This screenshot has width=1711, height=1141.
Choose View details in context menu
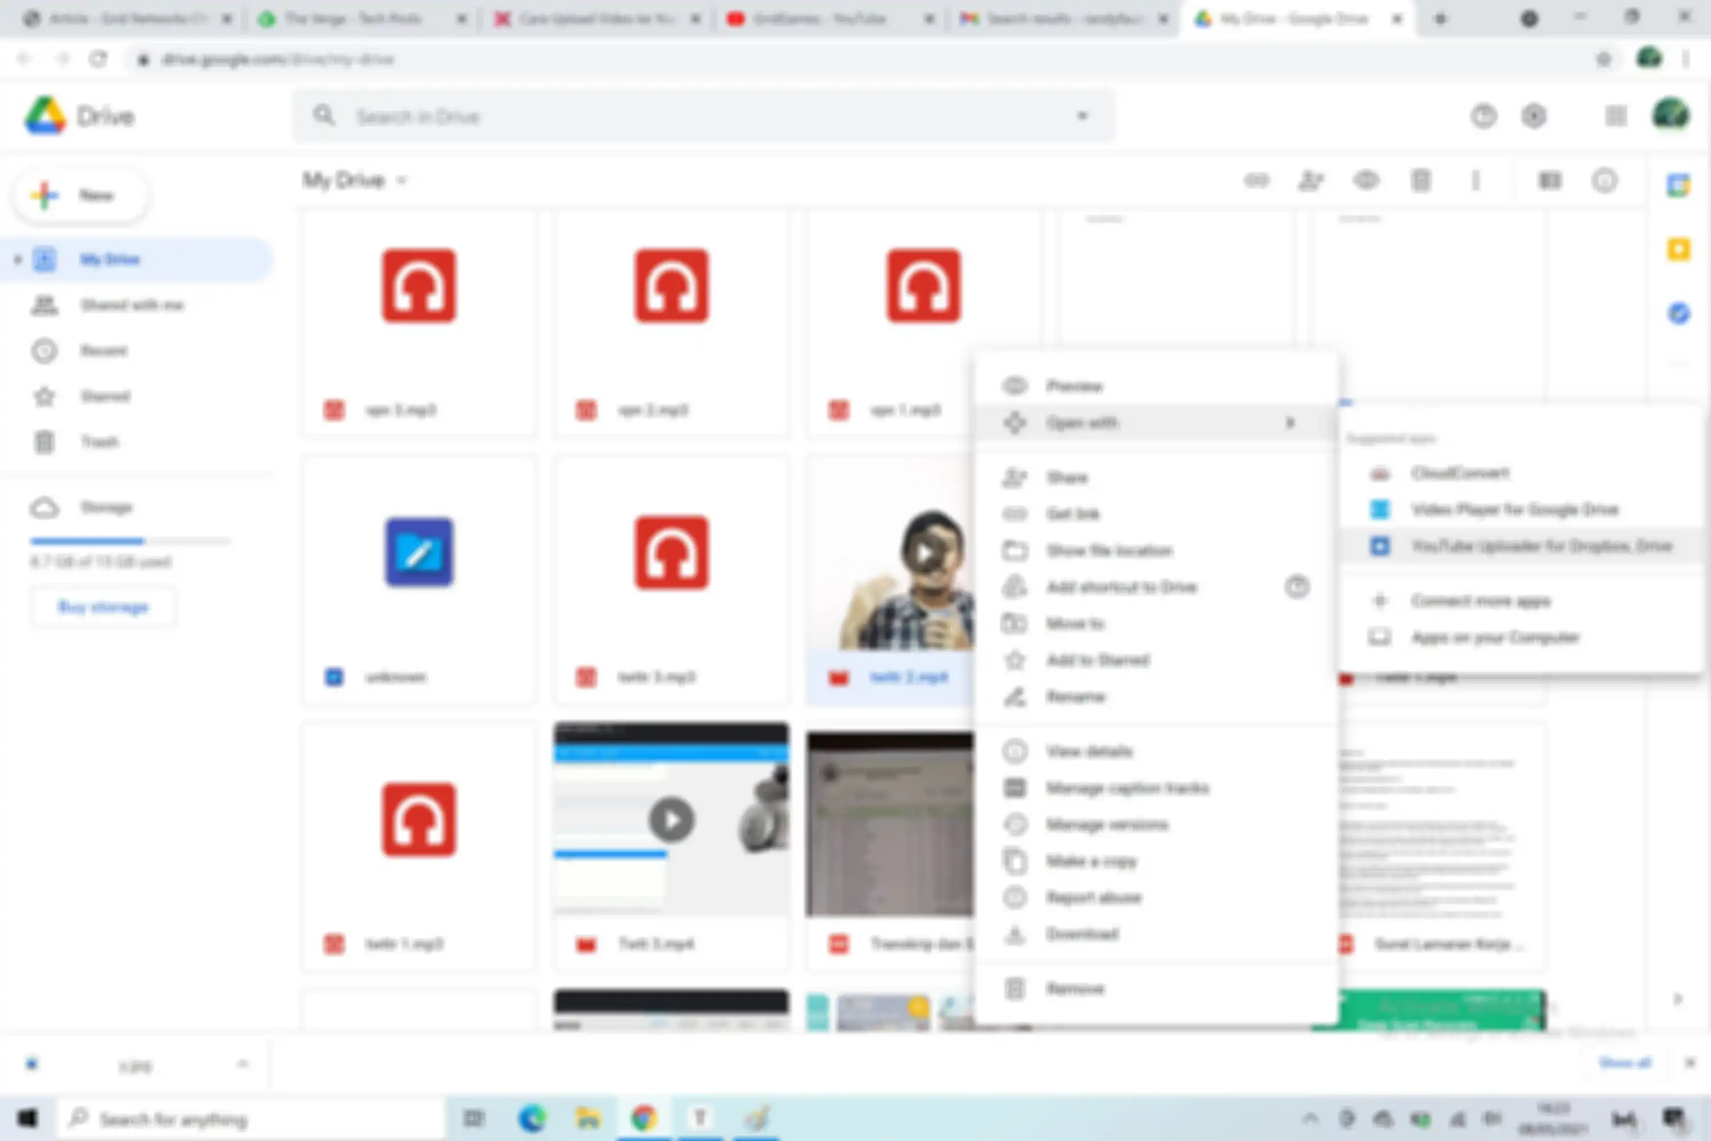click(1156, 751)
